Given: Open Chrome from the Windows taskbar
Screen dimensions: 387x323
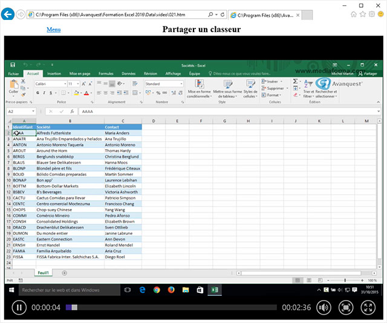Looking at the screenshot, I should click(157, 290).
